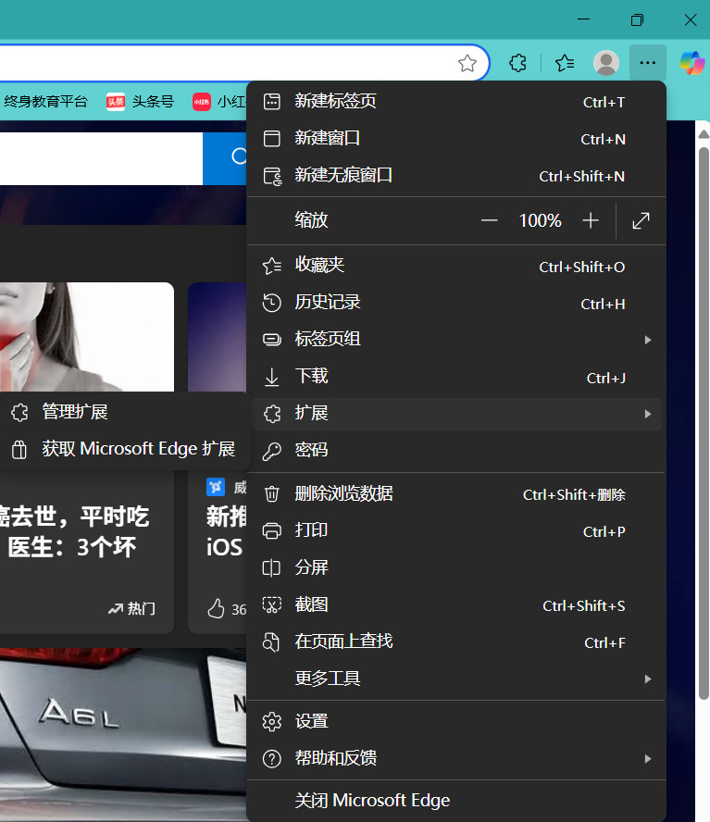Click the 100% zoom value
Screen dimensions: 710x822
click(540, 220)
